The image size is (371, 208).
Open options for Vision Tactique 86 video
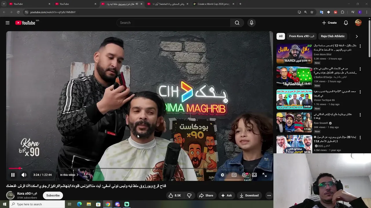(x=360, y=92)
